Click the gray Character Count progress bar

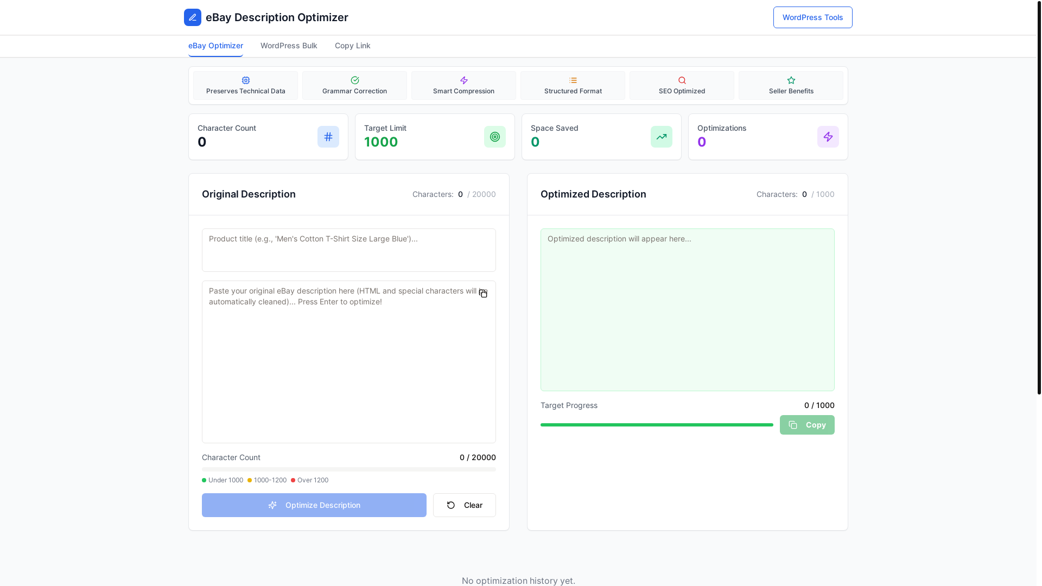[x=349, y=469]
